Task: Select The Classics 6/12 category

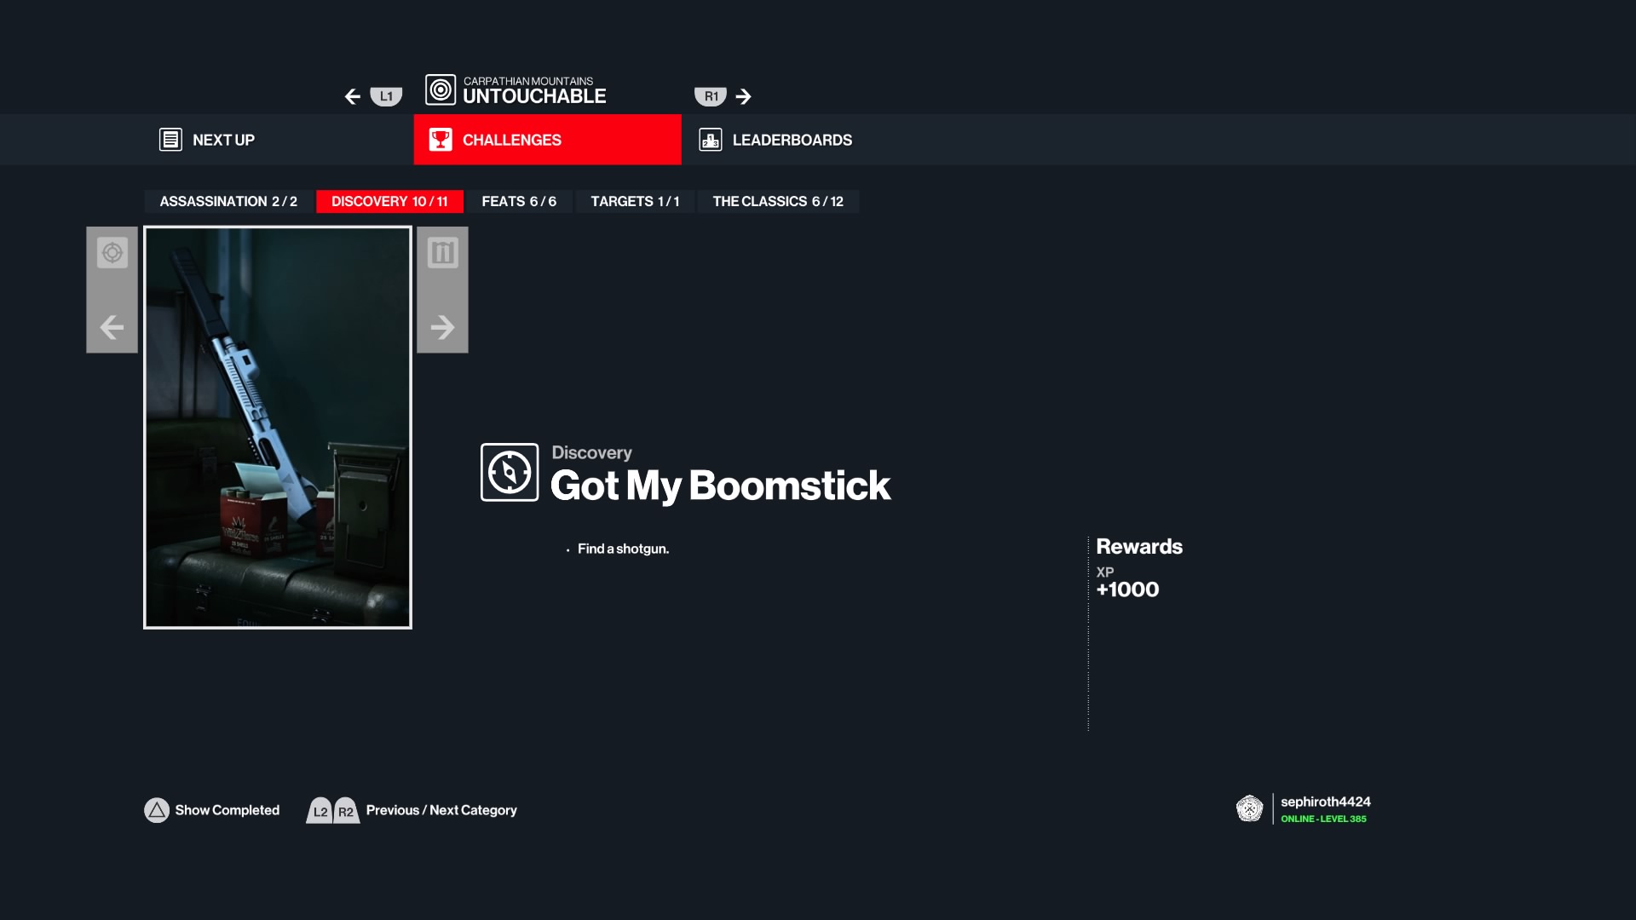Action: (777, 202)
